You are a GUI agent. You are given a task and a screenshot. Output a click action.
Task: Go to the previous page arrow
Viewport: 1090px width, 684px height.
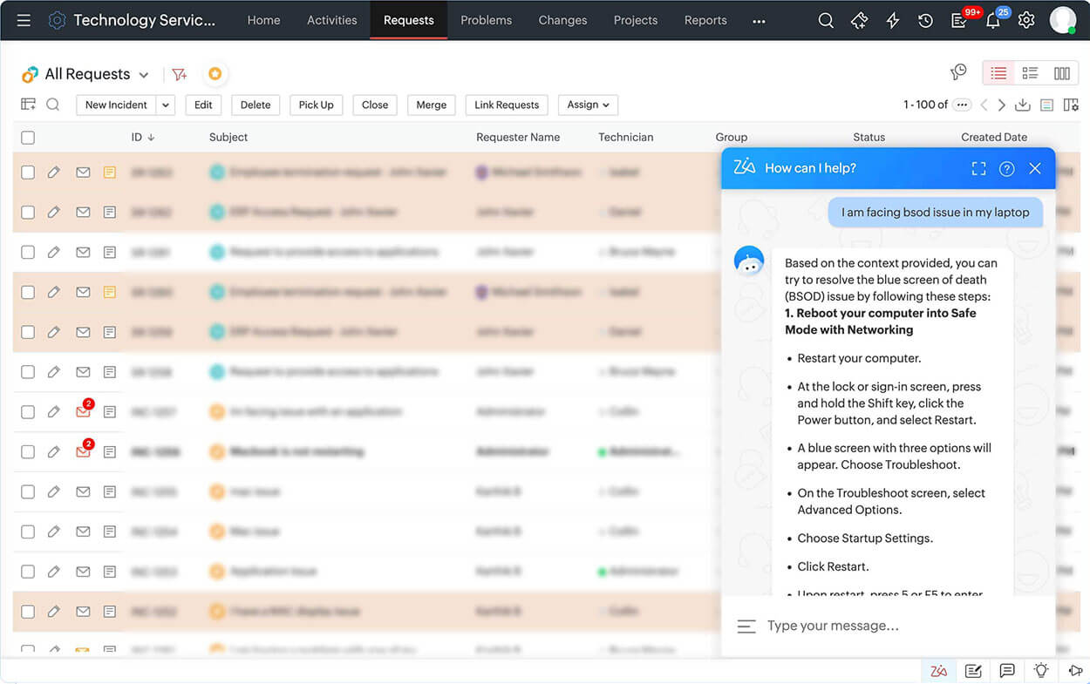pyautogui.click(x=984, y=105)
